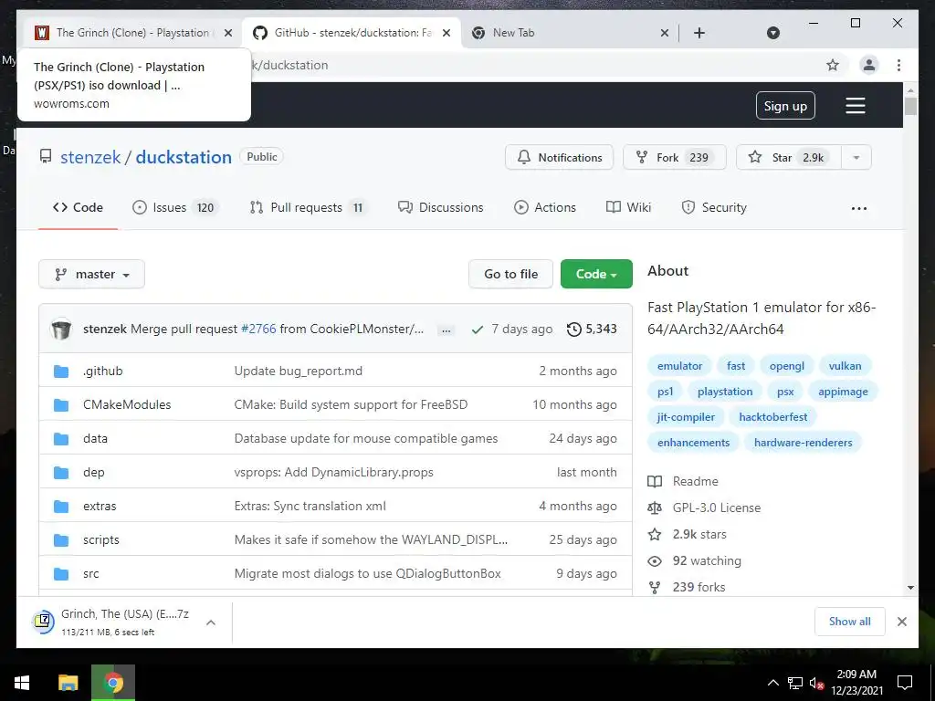Open the master branch selector
Screen dimensions: 935x701
[x=92, y=274]
